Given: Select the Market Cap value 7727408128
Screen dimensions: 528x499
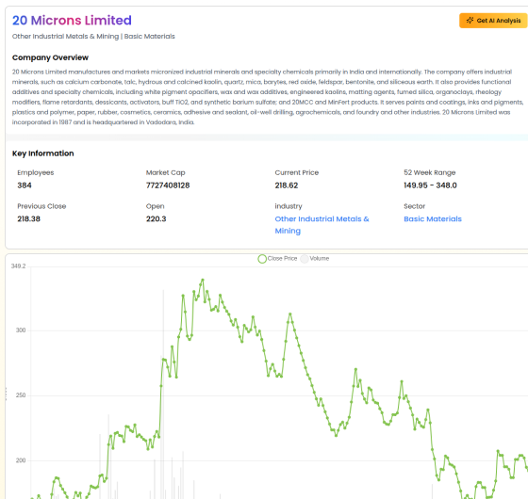Looking at the screenshot, I should (168, 185).
